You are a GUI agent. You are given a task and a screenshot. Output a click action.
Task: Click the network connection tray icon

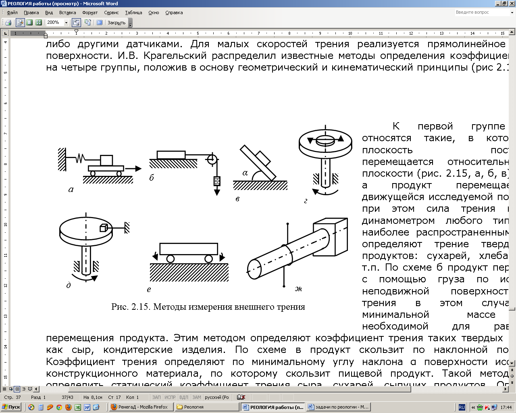click(494, 407)
